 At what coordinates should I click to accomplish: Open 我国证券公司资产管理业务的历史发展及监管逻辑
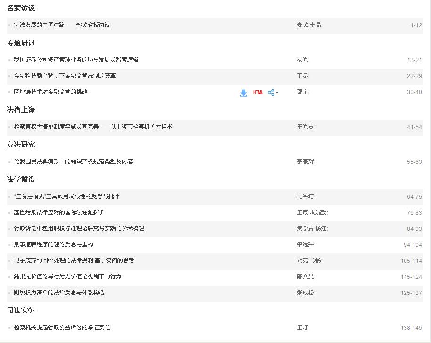coord(76,60)
